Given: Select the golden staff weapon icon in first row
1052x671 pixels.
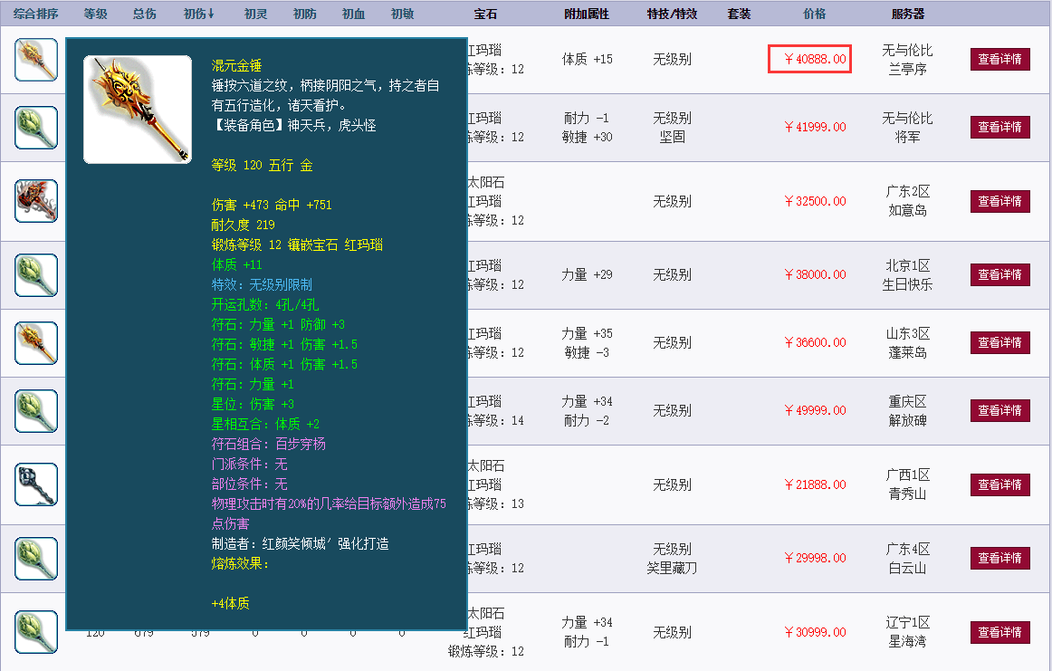Looking at the screenshot, I should 33,59.
